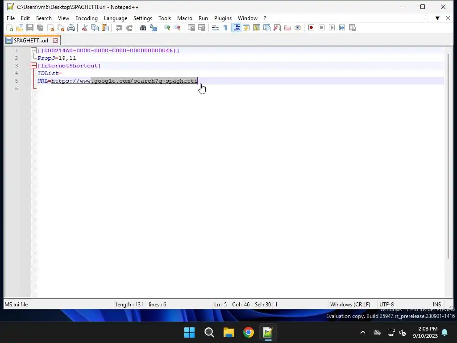Click the google search URL link
Viewport: 457px width, 343px height.
pos(125,81)
